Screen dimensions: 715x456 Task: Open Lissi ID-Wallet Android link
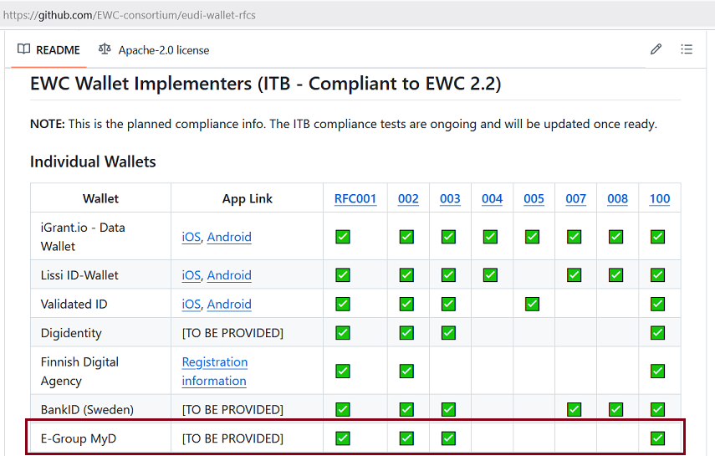pos(229,275)
